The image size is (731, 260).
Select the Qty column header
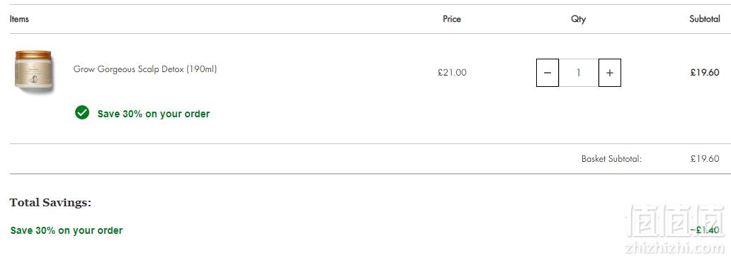click(x=578, y=20)
